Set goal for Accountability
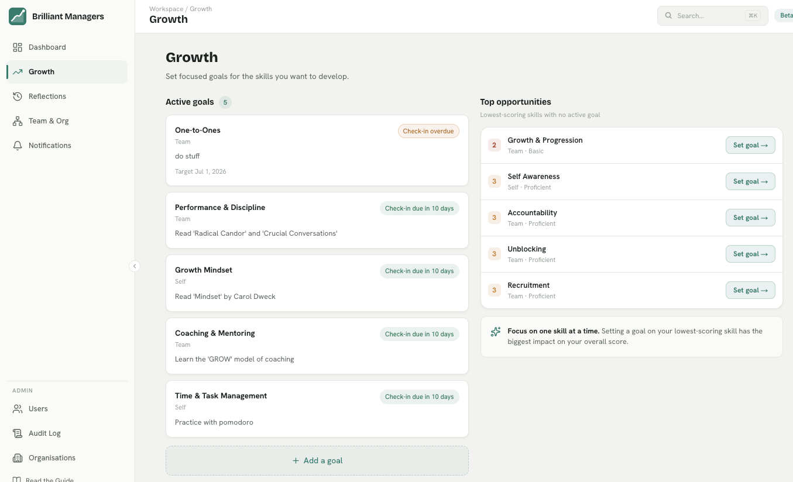The height and width of the screenshot is (482, 793). click(750, 218)
